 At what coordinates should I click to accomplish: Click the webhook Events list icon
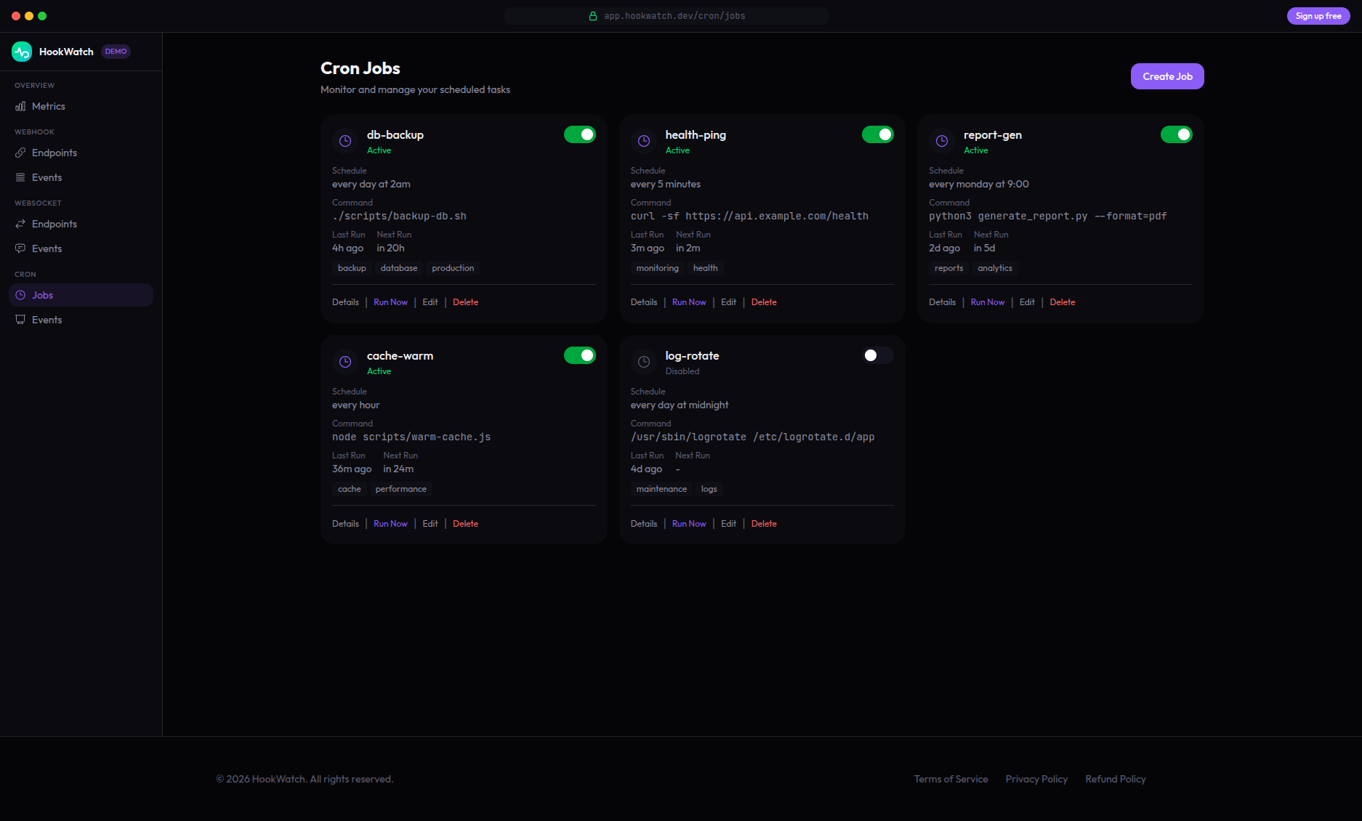[20, 177]
